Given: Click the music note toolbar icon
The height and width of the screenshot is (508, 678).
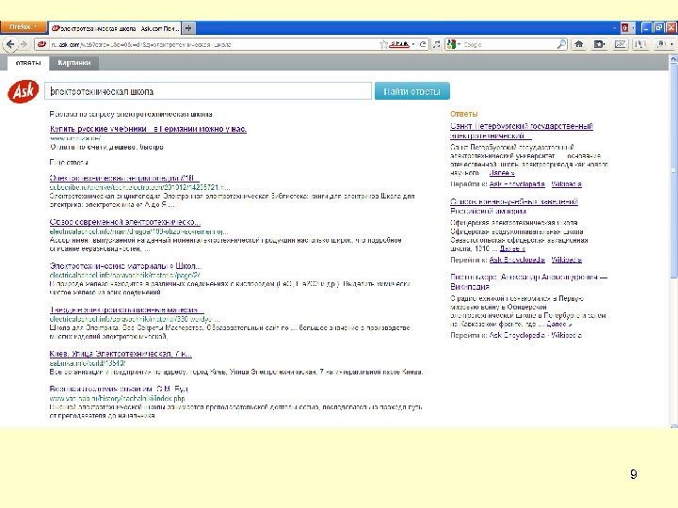Looking at the screenshot, I should (x=437, y=44).
